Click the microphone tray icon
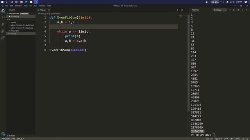Image resolution: width=250 pixels, height=140 pixels. [227, 2]
